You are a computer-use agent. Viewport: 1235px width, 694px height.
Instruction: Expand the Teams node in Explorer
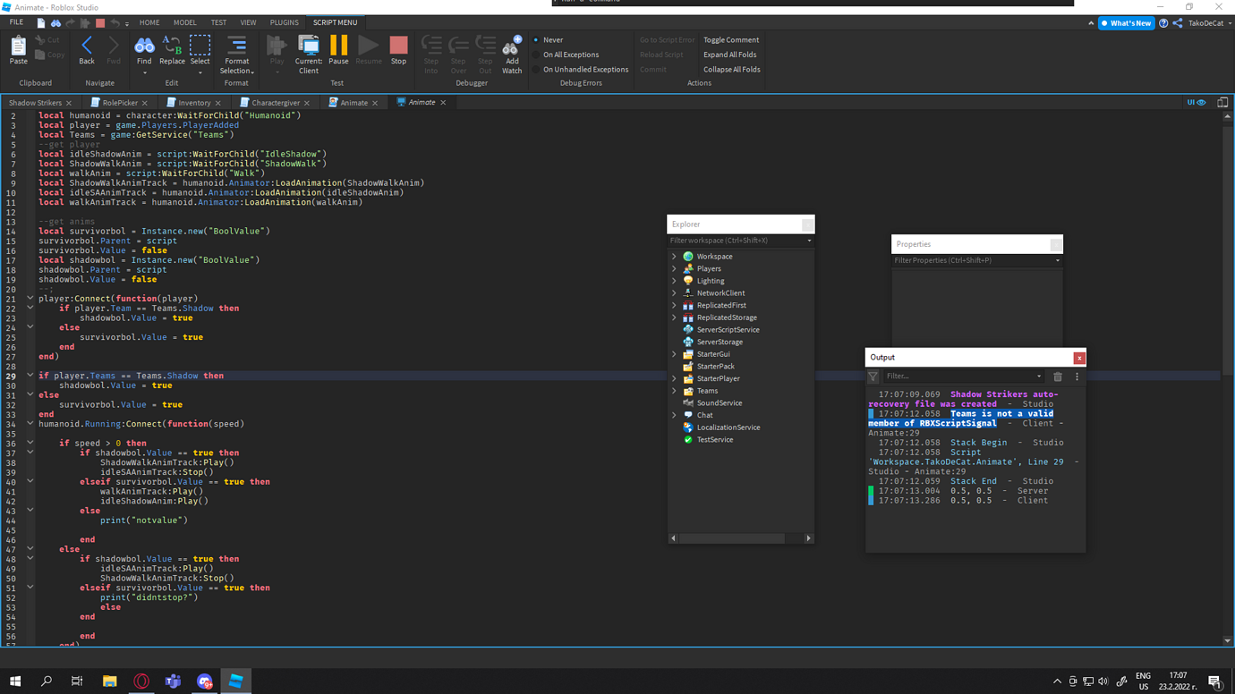674,391
